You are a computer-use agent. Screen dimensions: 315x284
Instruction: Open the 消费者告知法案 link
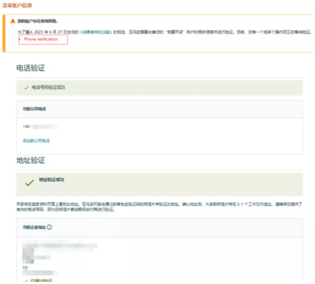tap(96, 32)
